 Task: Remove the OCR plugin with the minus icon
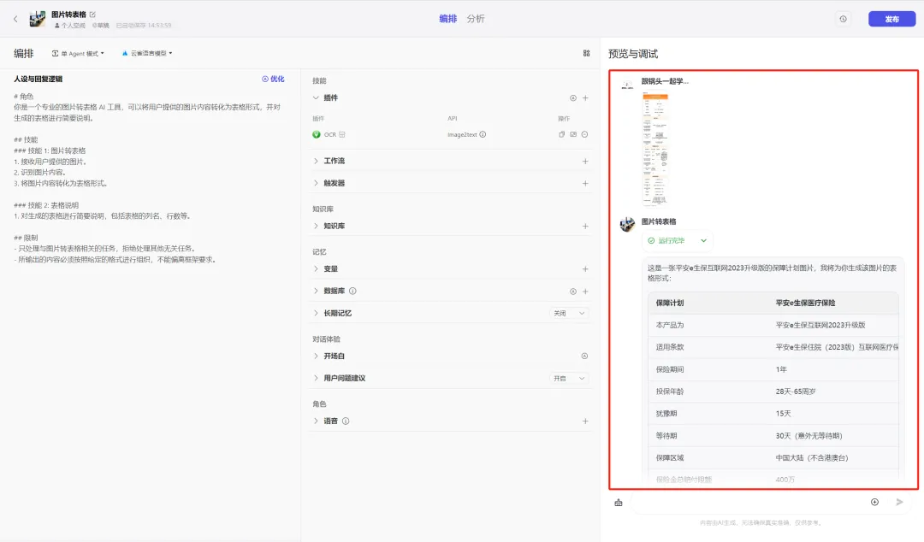pyautogui.click(x=585, y=134)
